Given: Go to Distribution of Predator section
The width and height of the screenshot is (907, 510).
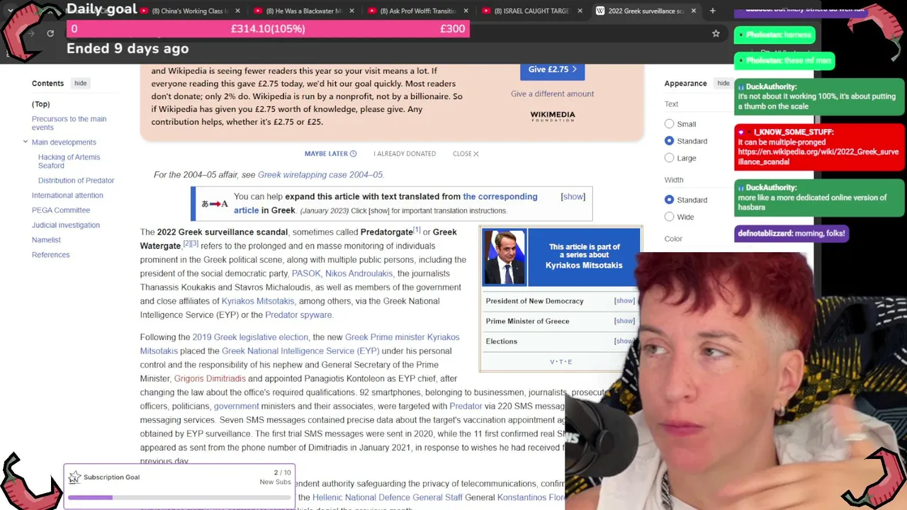Looking at the screenshot, I should click(x=76, y=181).
